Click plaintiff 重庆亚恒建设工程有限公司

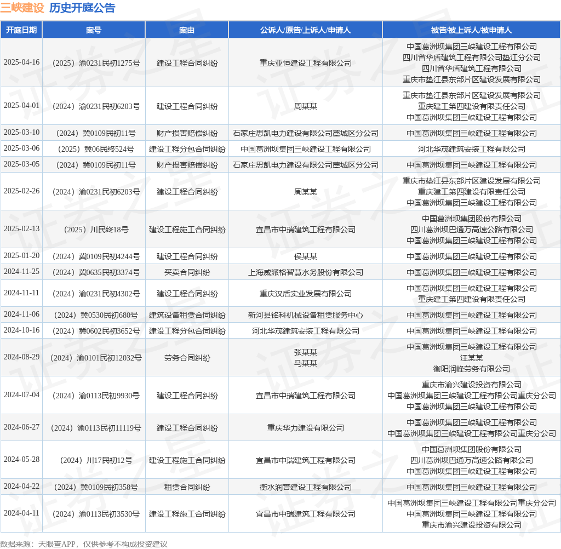(x=306, y=63)
